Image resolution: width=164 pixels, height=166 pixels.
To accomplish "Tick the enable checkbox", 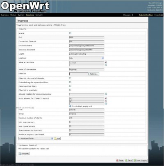I will coord(70,33).
